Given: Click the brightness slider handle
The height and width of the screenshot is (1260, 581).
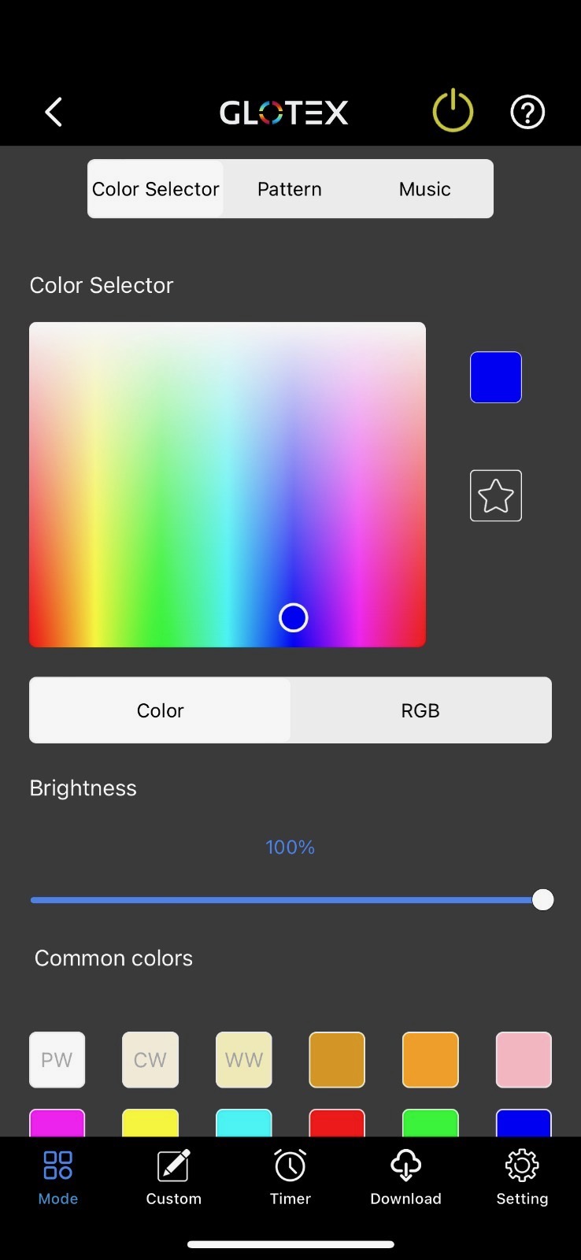Looking at the screenshot, I should 543,900.
